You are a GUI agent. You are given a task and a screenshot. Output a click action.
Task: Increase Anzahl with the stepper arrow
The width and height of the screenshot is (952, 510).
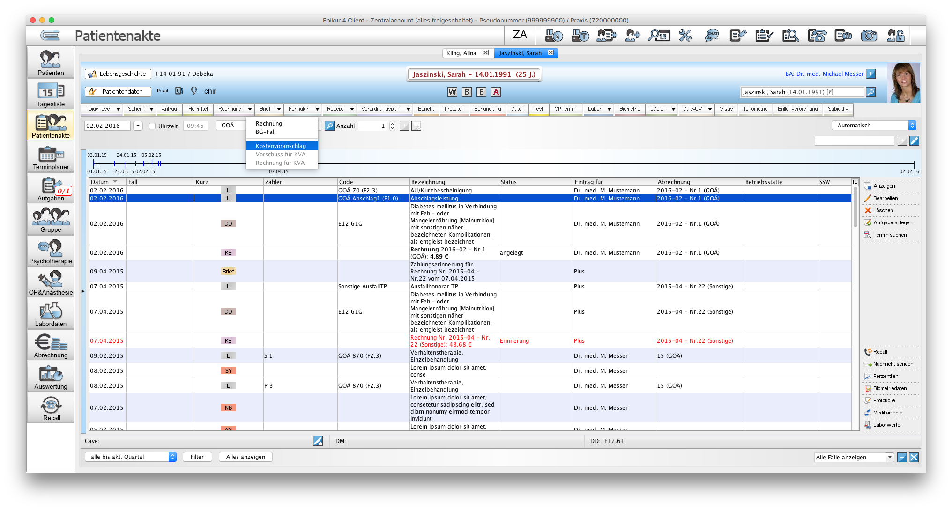click(x=393, y=123)
